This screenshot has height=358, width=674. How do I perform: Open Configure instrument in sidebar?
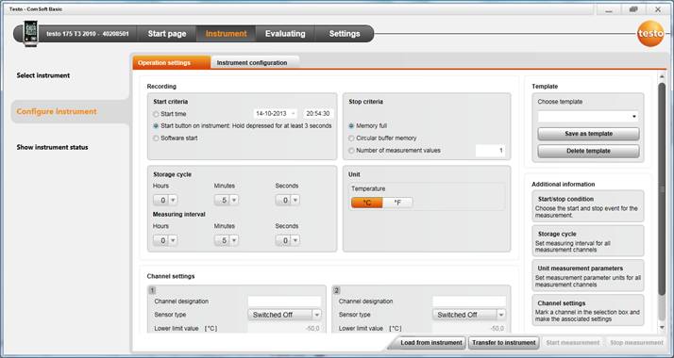tap(57, 111)
